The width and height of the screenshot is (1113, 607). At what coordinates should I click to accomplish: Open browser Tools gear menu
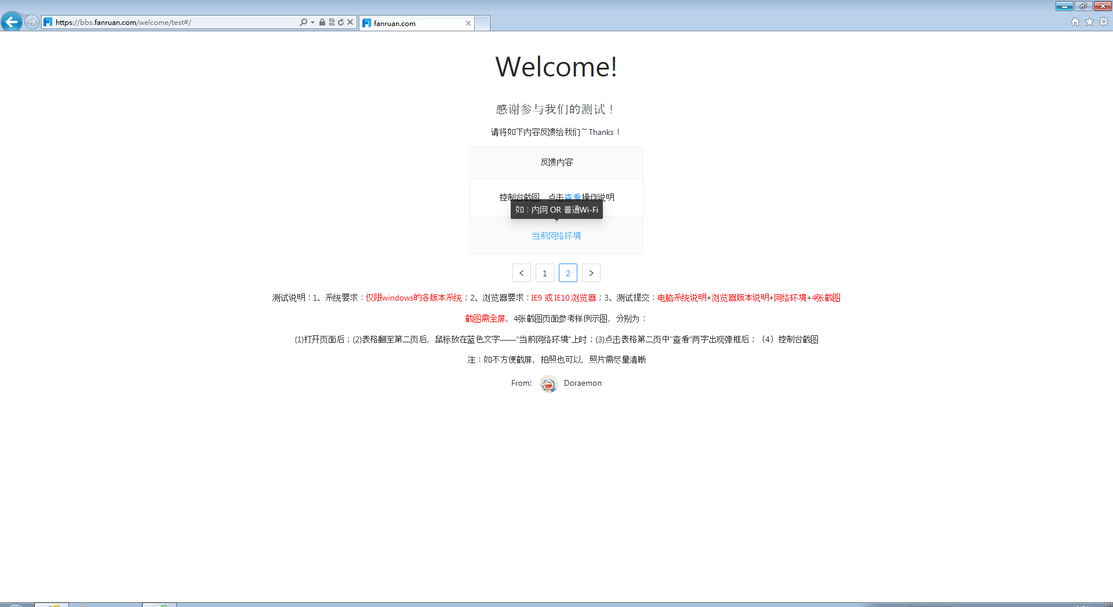1104,22
